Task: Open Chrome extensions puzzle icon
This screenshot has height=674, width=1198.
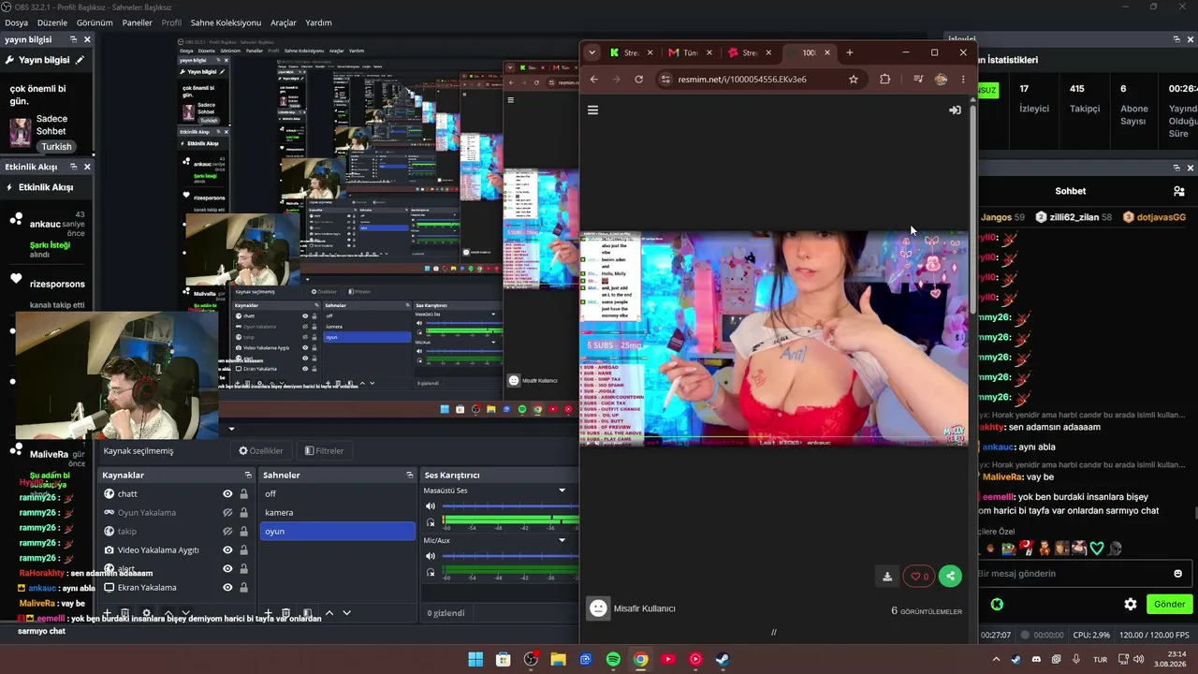Action: pyautogui.click(x=884, y=80)
